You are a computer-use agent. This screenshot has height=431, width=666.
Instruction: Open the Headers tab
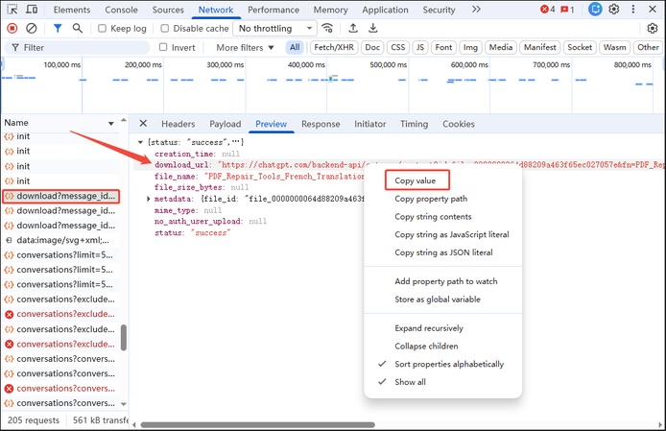[178, 124]
